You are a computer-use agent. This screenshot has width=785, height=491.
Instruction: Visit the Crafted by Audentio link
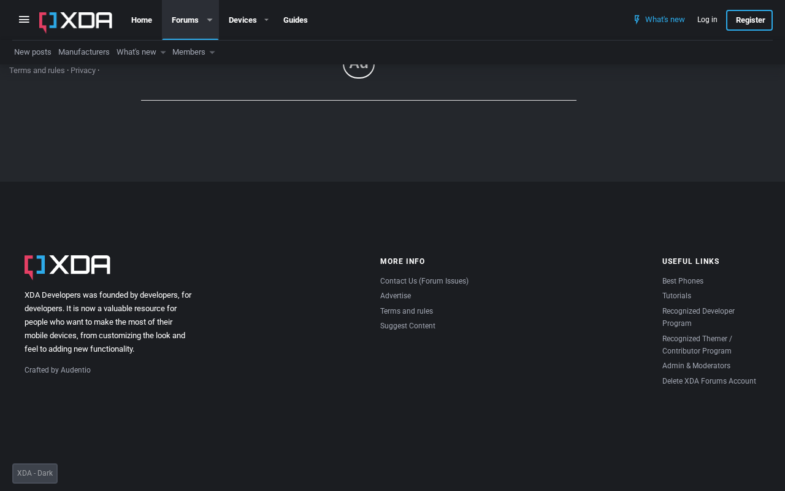coord(58,370)
